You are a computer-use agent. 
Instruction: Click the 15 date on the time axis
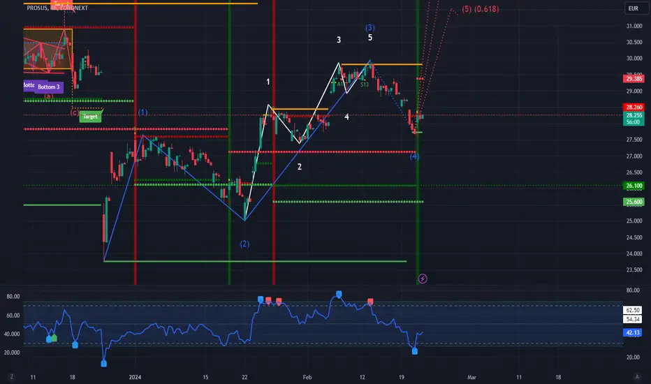(x=205, y=377)
